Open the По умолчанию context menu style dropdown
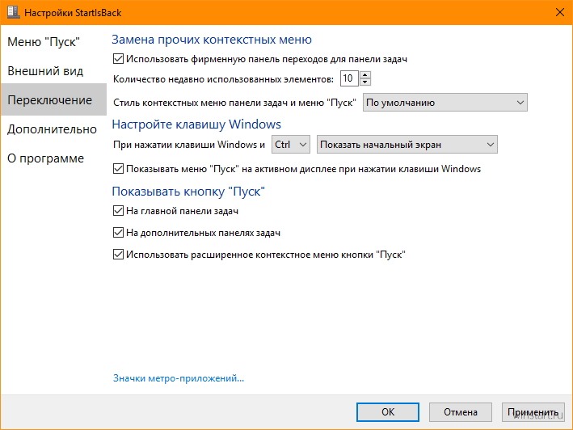Image resolution: width=573 pixels, height=430 pixels. (x=444, y=103)
